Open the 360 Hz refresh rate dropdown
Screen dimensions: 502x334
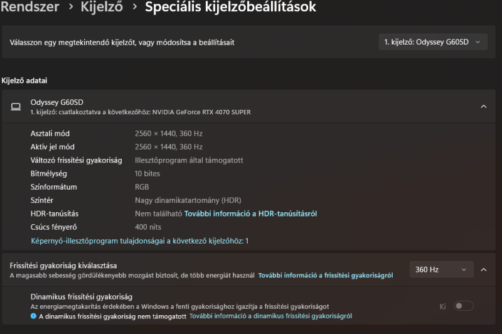pyautogui.click(x=441, y=269)
